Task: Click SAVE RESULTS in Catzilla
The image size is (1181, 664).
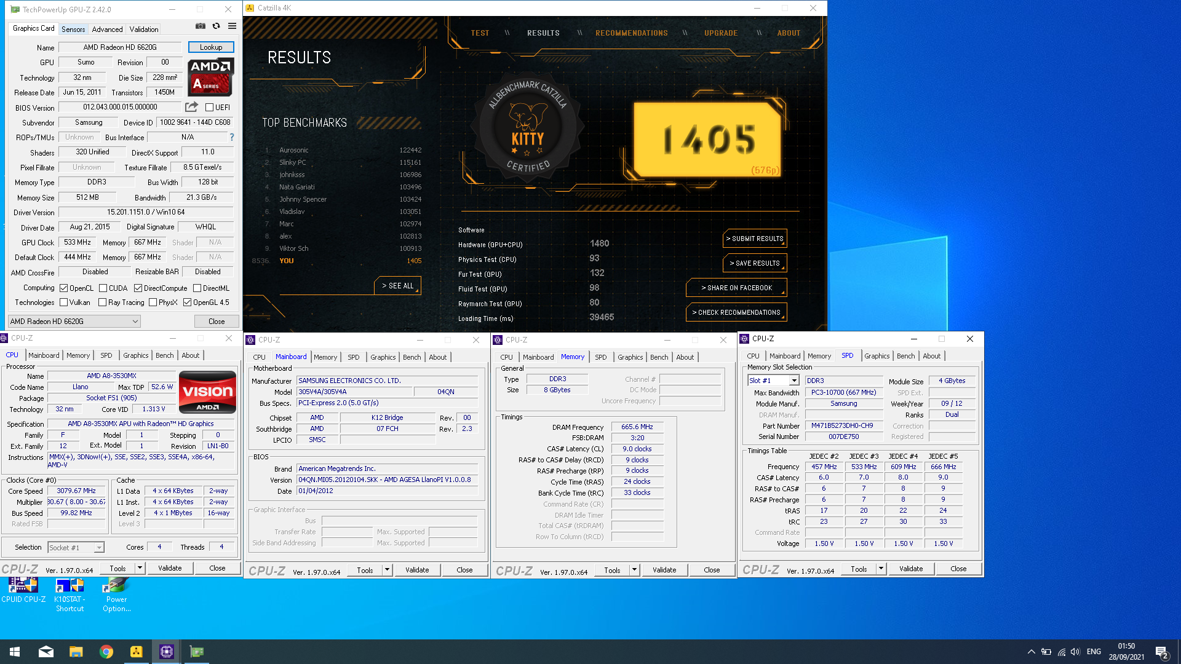Action: [x=755, y=263]
